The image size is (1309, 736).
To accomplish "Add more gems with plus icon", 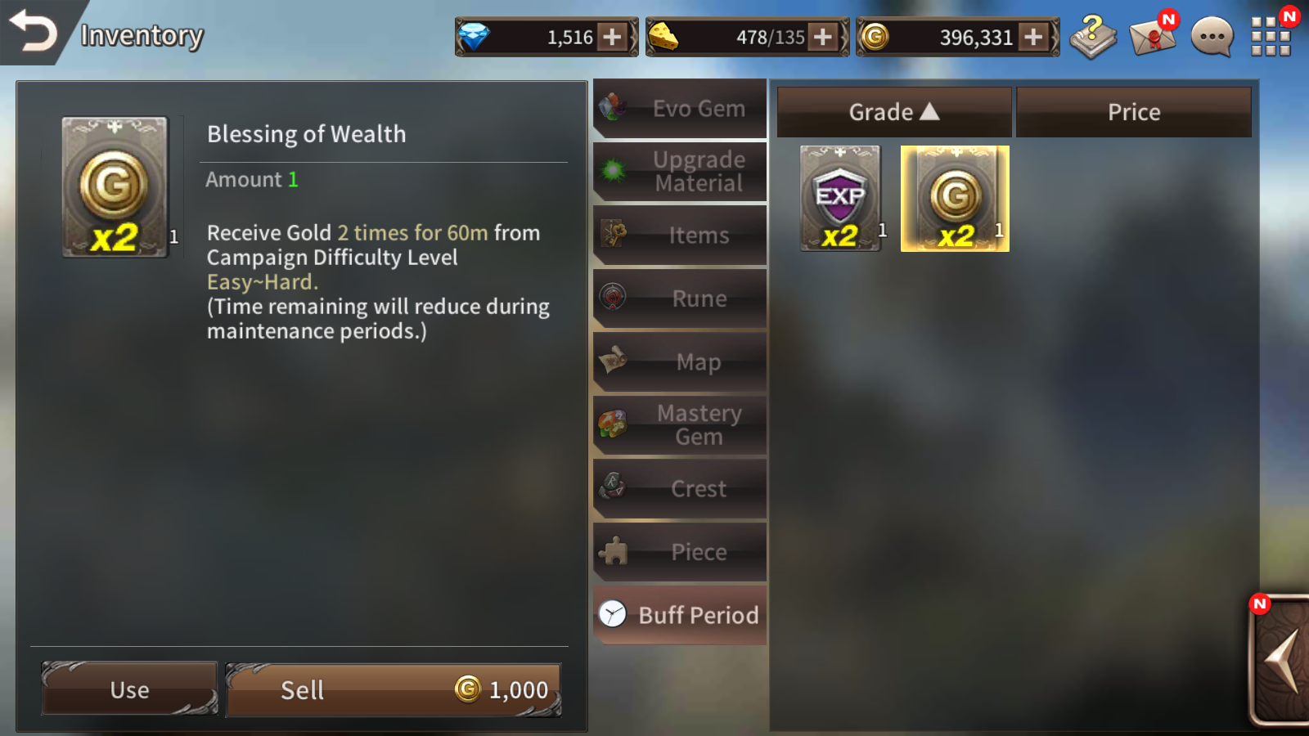I will click(612, 37).
